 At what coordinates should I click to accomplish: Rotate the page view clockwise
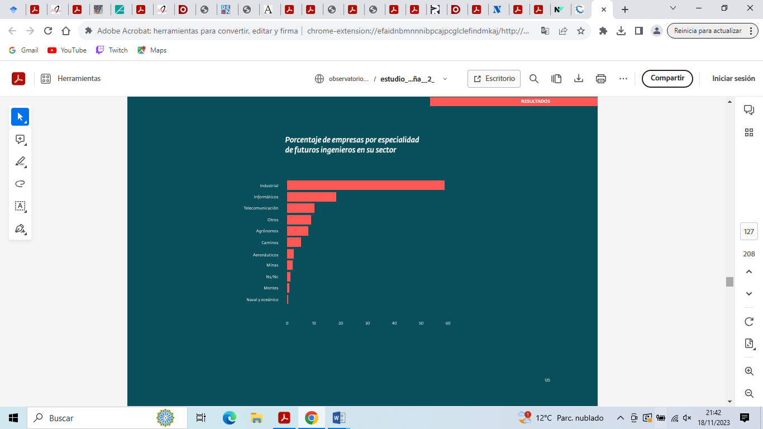tap(749, 322)
